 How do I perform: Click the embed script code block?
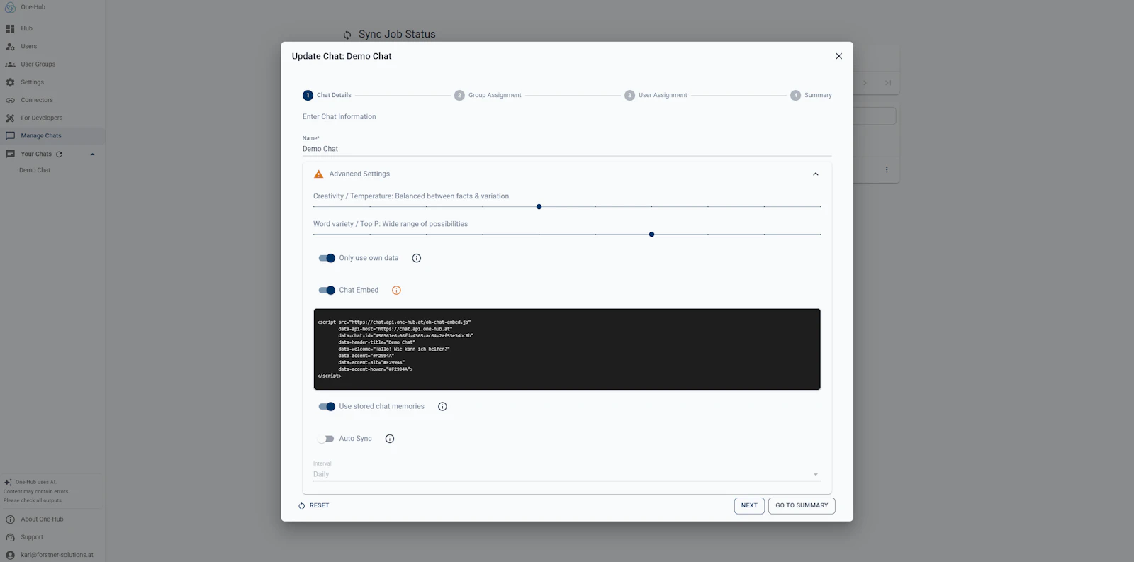[567, 349]
